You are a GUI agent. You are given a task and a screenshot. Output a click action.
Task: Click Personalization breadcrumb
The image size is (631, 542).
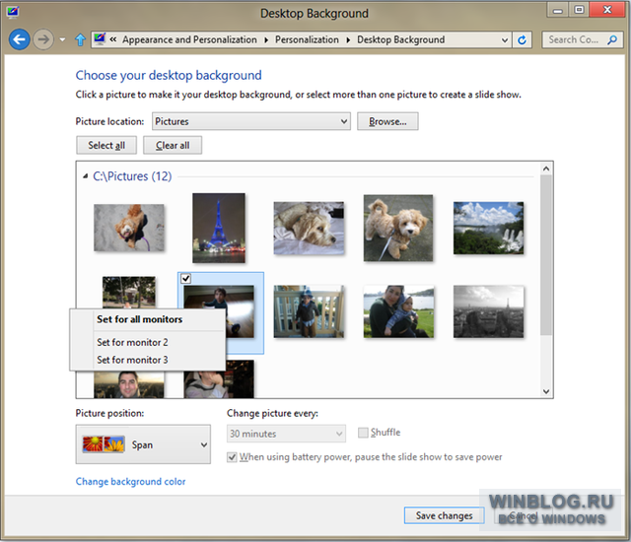(x=307, y=39)
